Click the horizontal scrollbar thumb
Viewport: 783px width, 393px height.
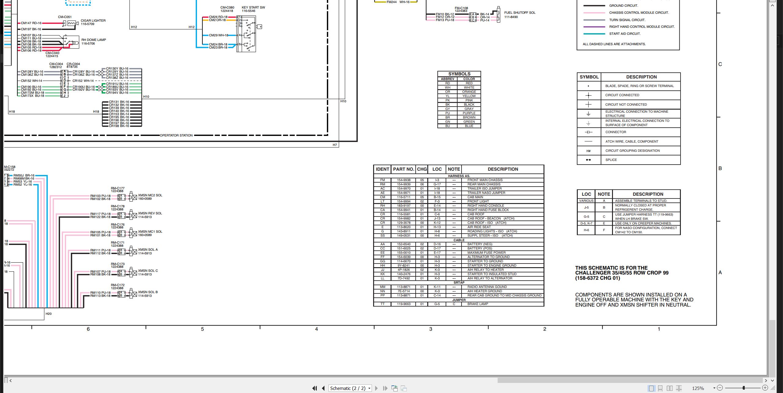630,380
